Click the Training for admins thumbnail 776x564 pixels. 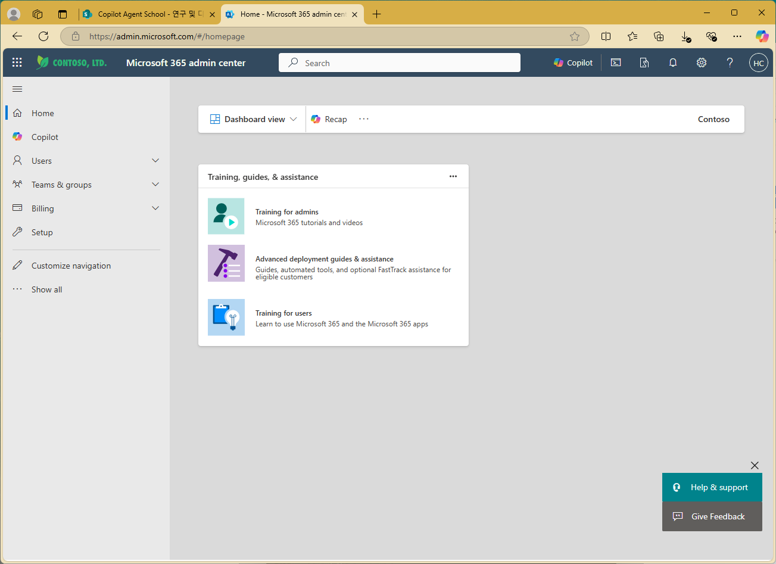click(x=226, y=216)
